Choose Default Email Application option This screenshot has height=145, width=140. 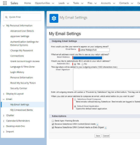[75, 106]
